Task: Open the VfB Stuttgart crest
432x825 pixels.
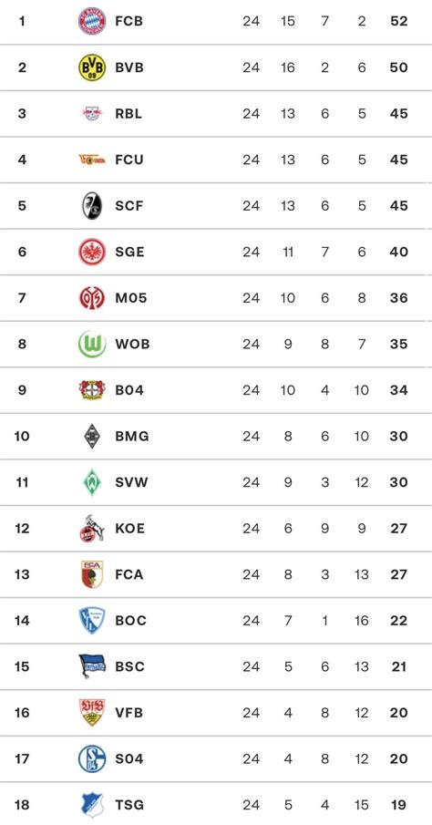Action: (92, 712)
